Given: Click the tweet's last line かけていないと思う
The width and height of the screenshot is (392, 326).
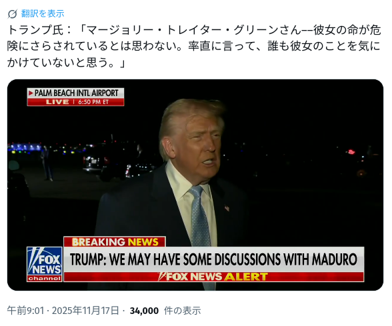Looking at the screenshot, I should 66,62.
